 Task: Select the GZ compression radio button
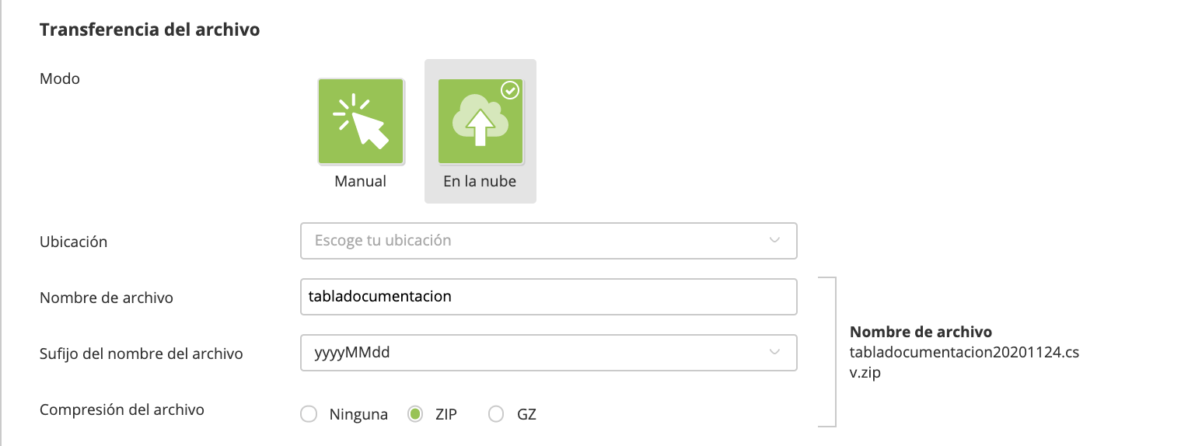tap(496, 414)
